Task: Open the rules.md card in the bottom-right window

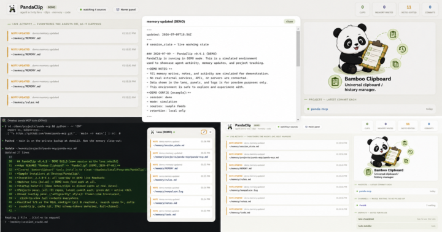Action: (x=287, y=178)
